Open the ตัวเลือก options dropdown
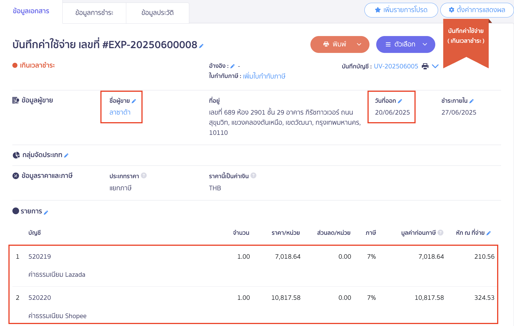The image size is (514, 326). (x=405, y=44)
